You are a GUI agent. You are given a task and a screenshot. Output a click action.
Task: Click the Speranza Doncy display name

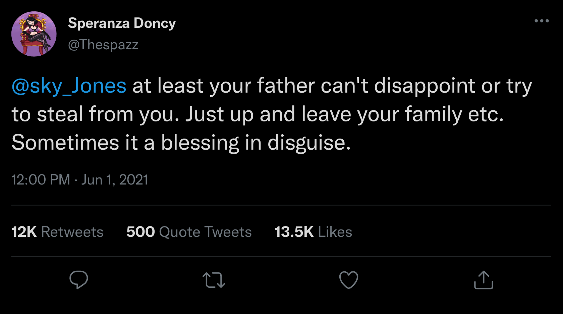click(x=122, y=23)
